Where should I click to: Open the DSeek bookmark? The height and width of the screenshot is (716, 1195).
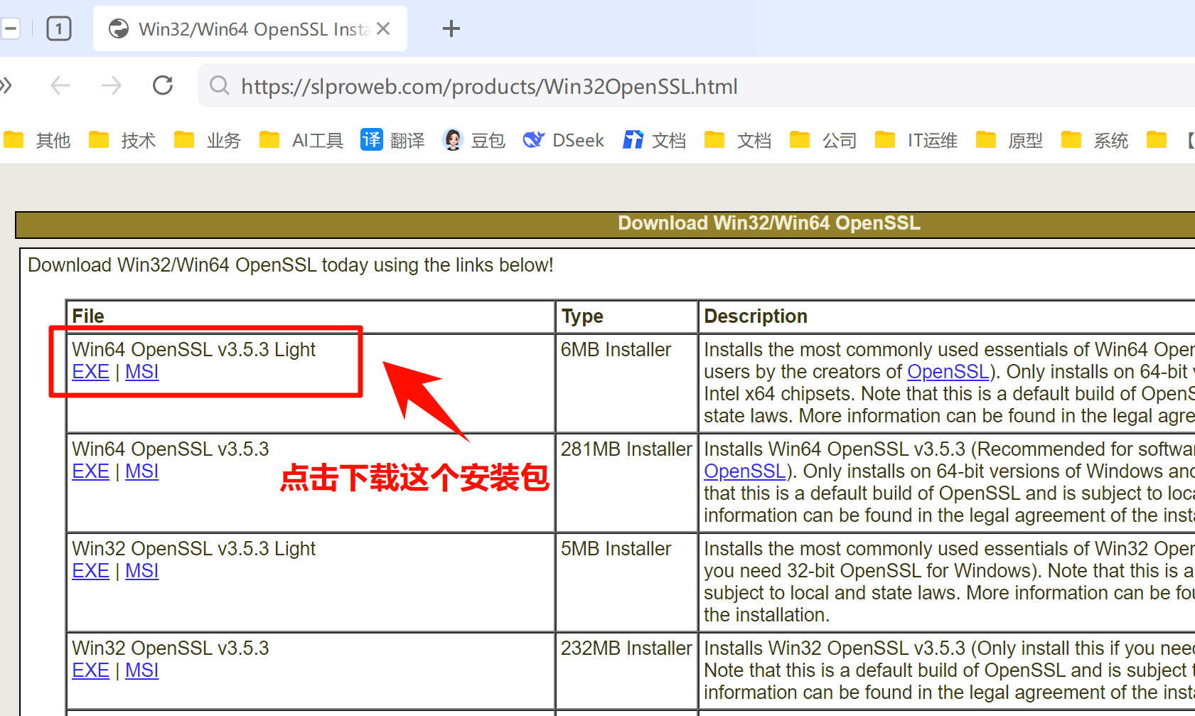[x=564, y=140]
